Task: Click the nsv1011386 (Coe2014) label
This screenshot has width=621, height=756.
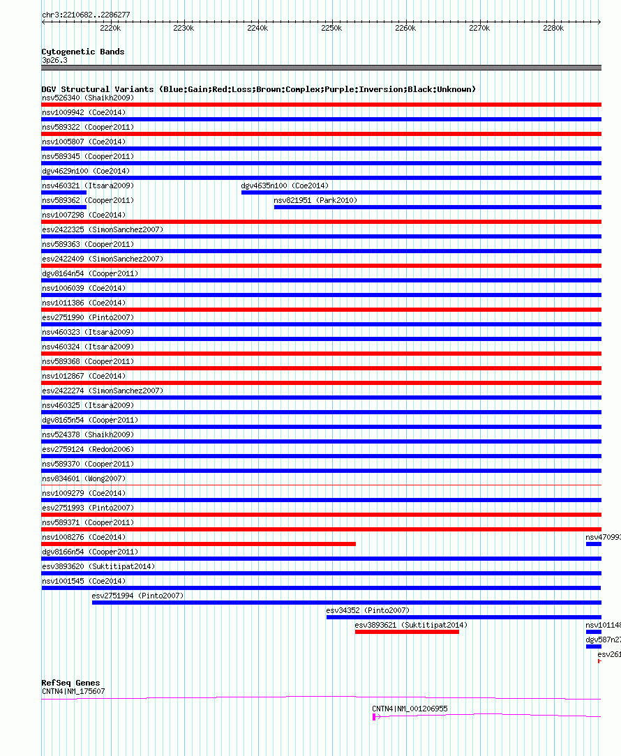Action: 84,303
